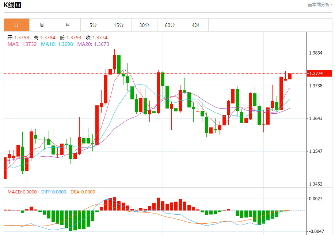Open the 4时 interval tab
Image resolution: width=335 pixels, height=235 pixels.
pyautogui.click(x=196, y=25)
